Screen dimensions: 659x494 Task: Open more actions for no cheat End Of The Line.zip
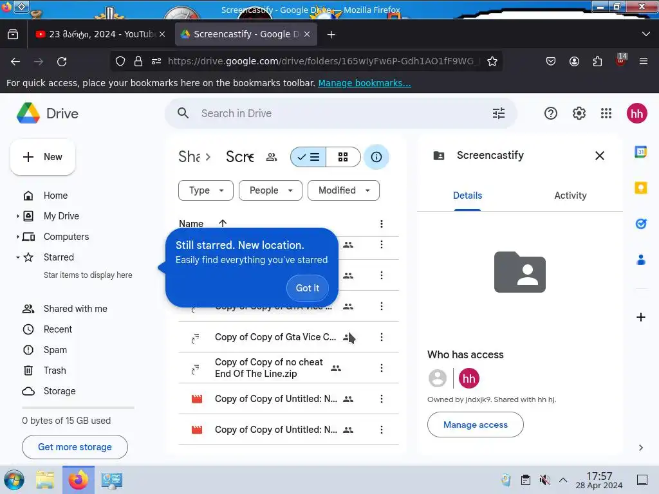(x=381, y=368)
